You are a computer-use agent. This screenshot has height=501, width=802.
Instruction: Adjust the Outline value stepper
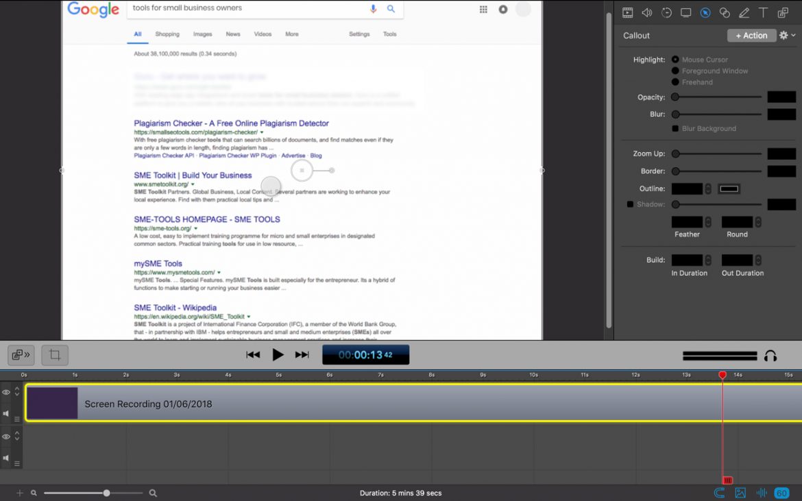coord(708,188)
